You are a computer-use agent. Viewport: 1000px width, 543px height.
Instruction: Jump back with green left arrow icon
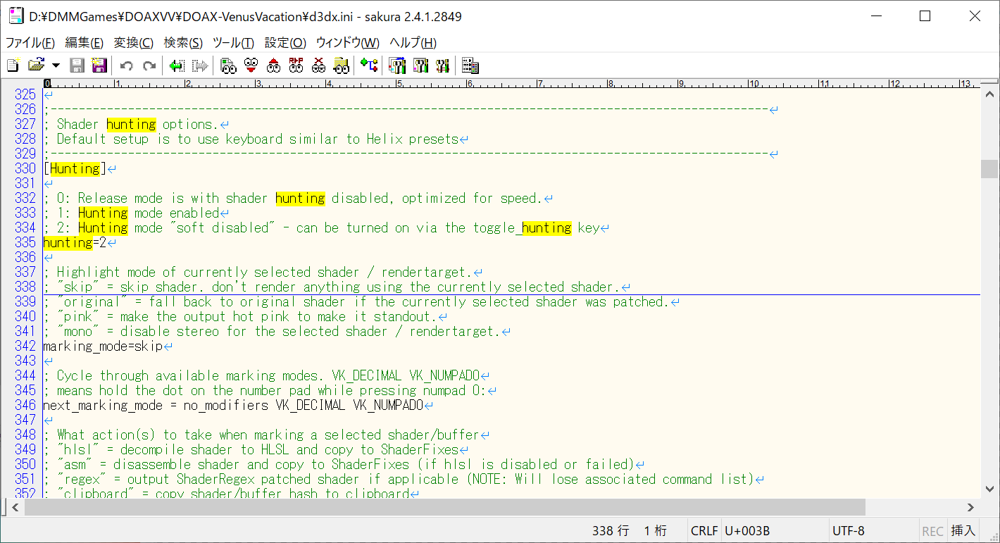pos(177,65)
